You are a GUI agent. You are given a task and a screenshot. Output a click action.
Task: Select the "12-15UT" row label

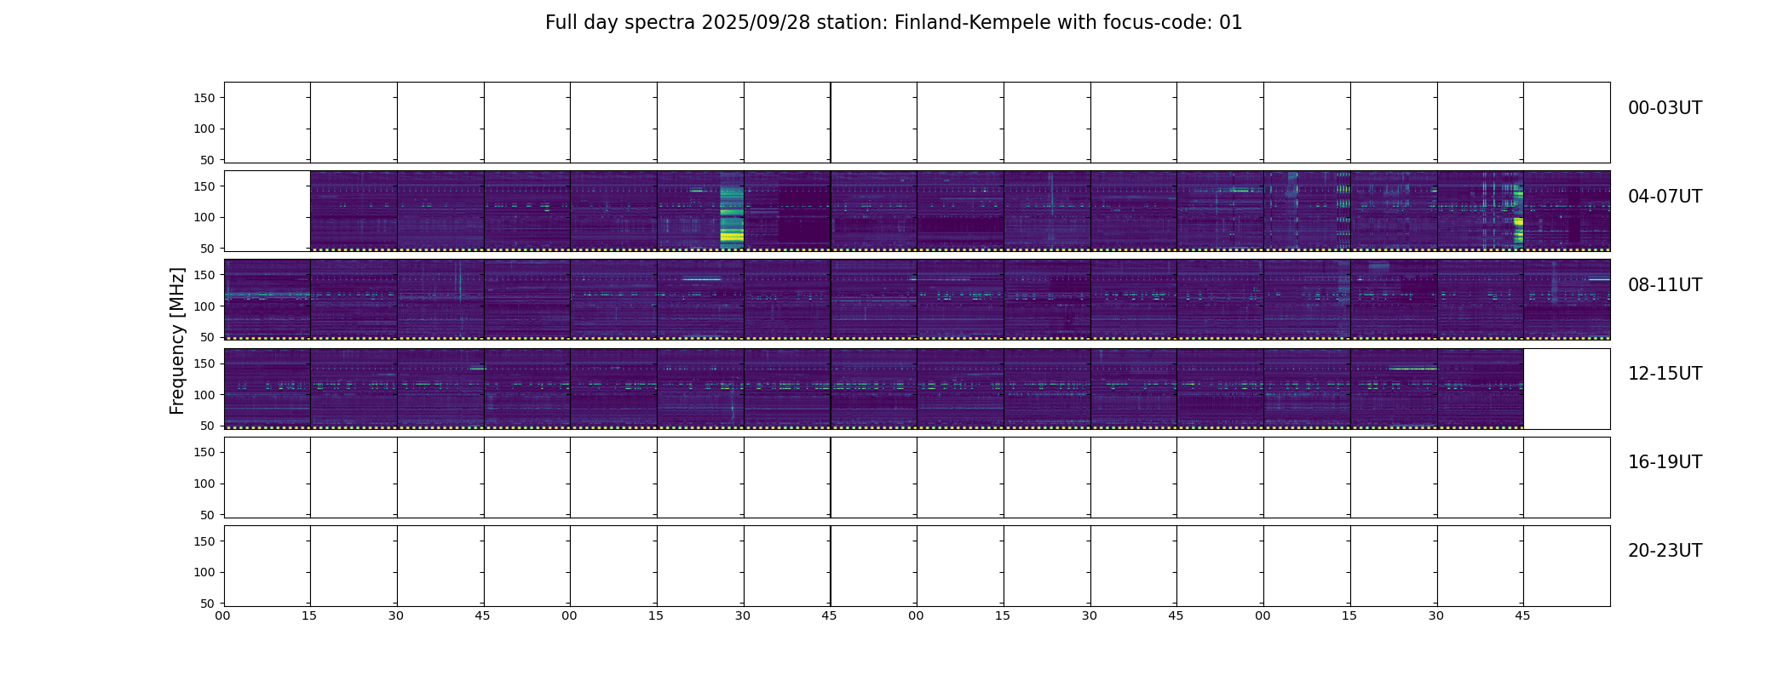click(x=1665, y=374)
